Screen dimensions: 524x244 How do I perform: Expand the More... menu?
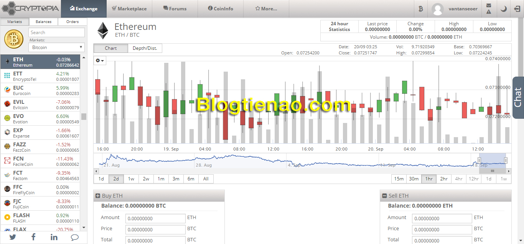266,8
